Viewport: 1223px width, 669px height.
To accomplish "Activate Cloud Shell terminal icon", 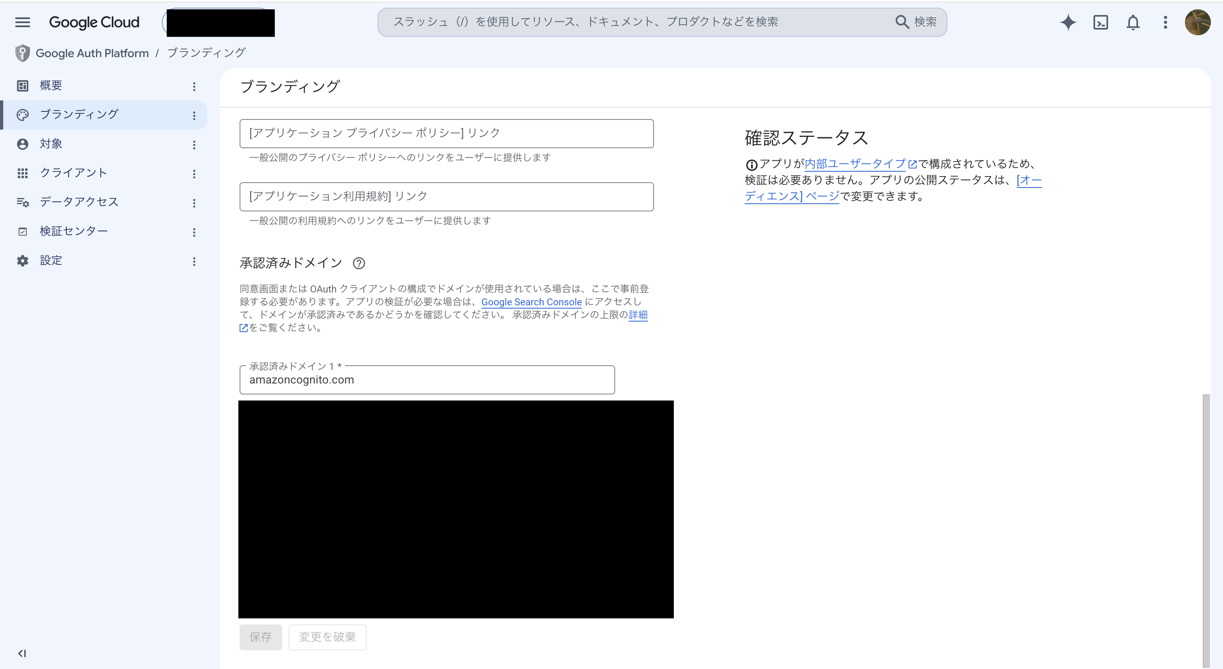I will (x=1100, y=22).
